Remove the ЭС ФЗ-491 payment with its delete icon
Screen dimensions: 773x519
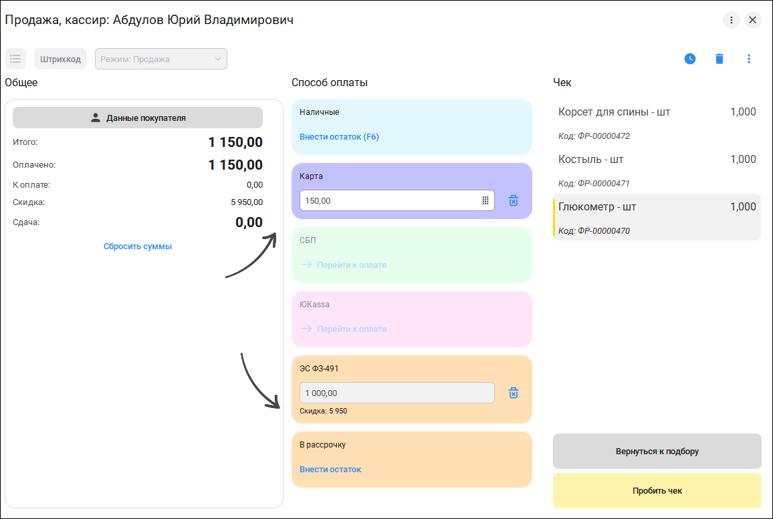coord(513,393)
